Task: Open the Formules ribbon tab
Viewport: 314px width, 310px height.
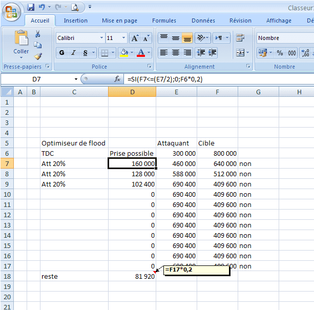Action: [164, 20]
